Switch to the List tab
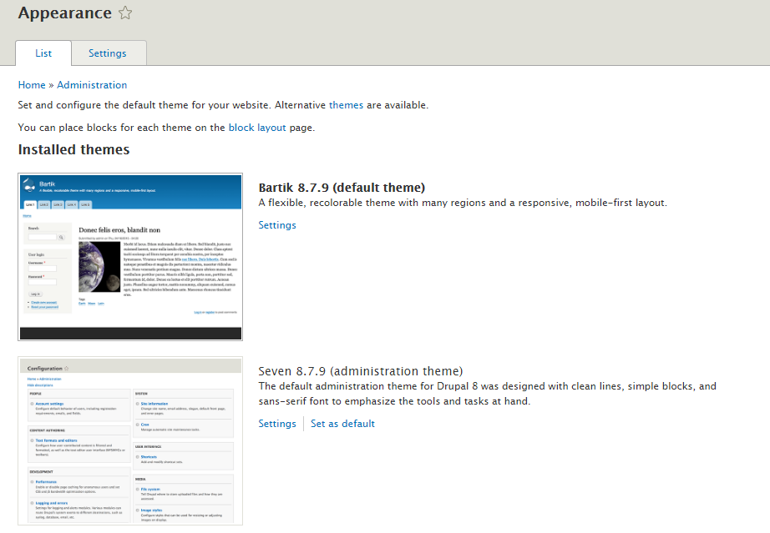Viewport: 770px width, 533px height. 43,53
